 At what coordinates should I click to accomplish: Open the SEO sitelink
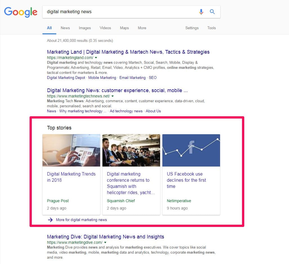click(153, 78)
